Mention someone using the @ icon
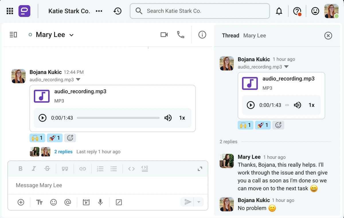 tap(68, 202)
